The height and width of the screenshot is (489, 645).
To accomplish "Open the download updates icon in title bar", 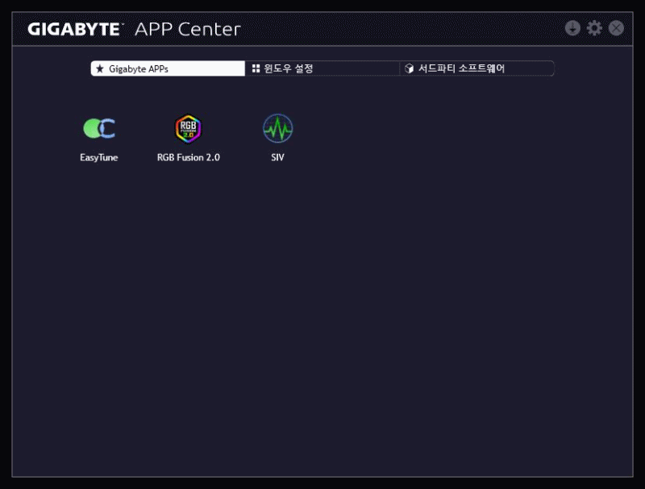I will click(572, 28).
